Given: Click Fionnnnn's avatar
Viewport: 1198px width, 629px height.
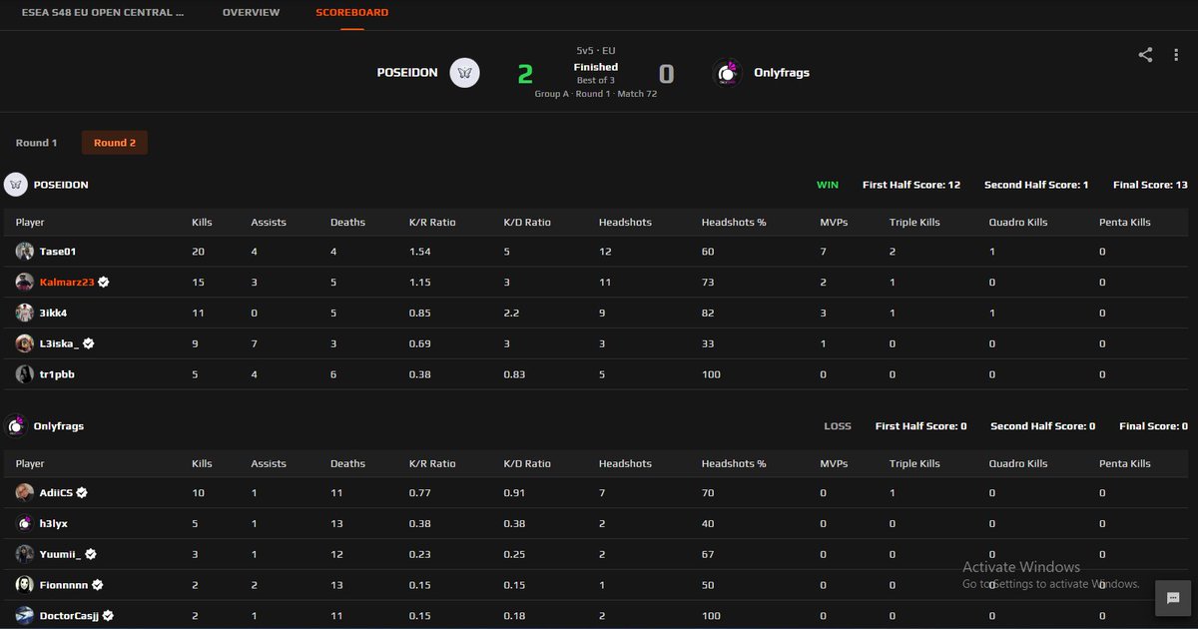Looking at the screenshot, I should pyautogui.click(x=25, y=585).
